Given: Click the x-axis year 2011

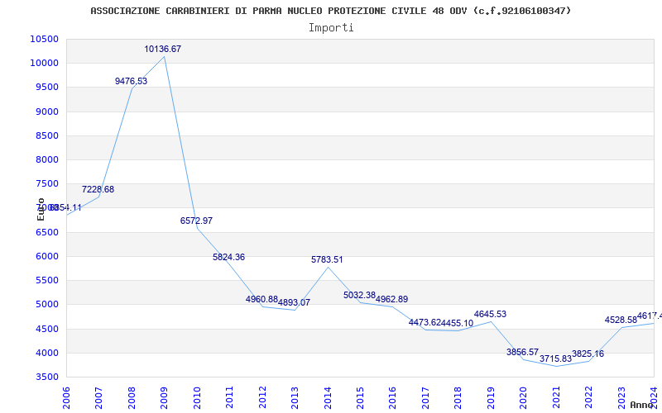Looking at the screenshot, I should 230,398.
